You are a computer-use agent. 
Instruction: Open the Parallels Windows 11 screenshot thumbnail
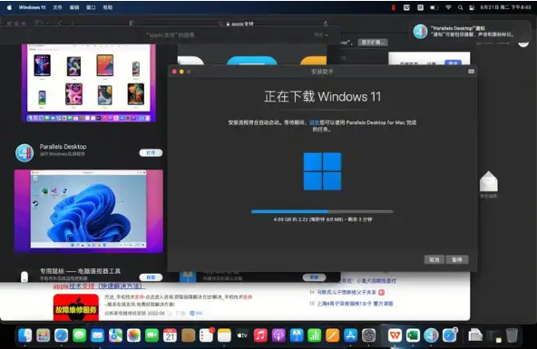[89, 211]
